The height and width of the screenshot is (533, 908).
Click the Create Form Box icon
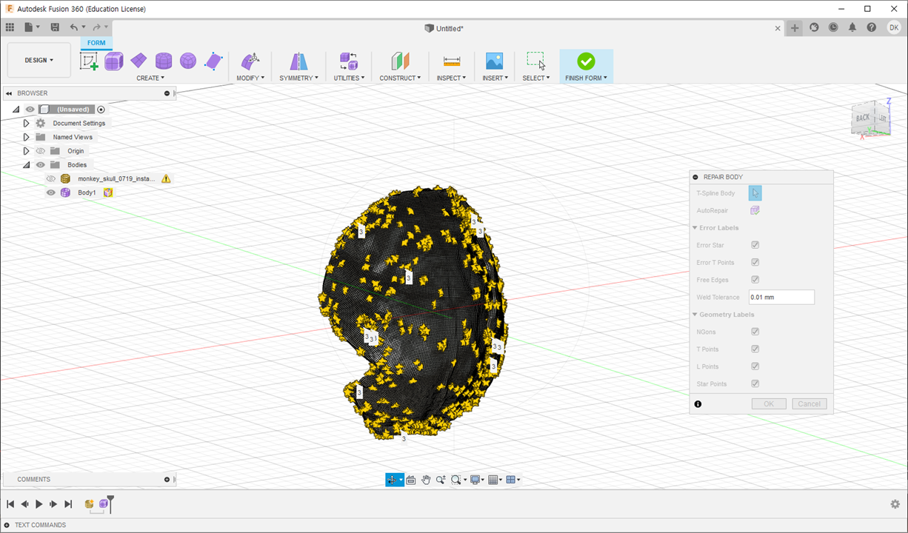pyautogui.click(x=113, y=61)
